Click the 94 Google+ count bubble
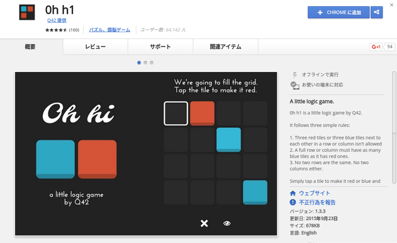 390,47
